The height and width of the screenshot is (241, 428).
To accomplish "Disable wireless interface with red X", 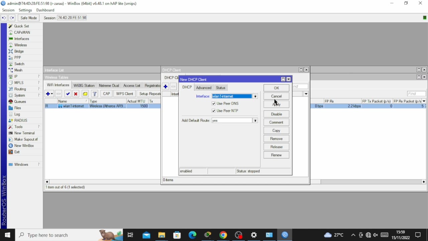I will [76, 94].
